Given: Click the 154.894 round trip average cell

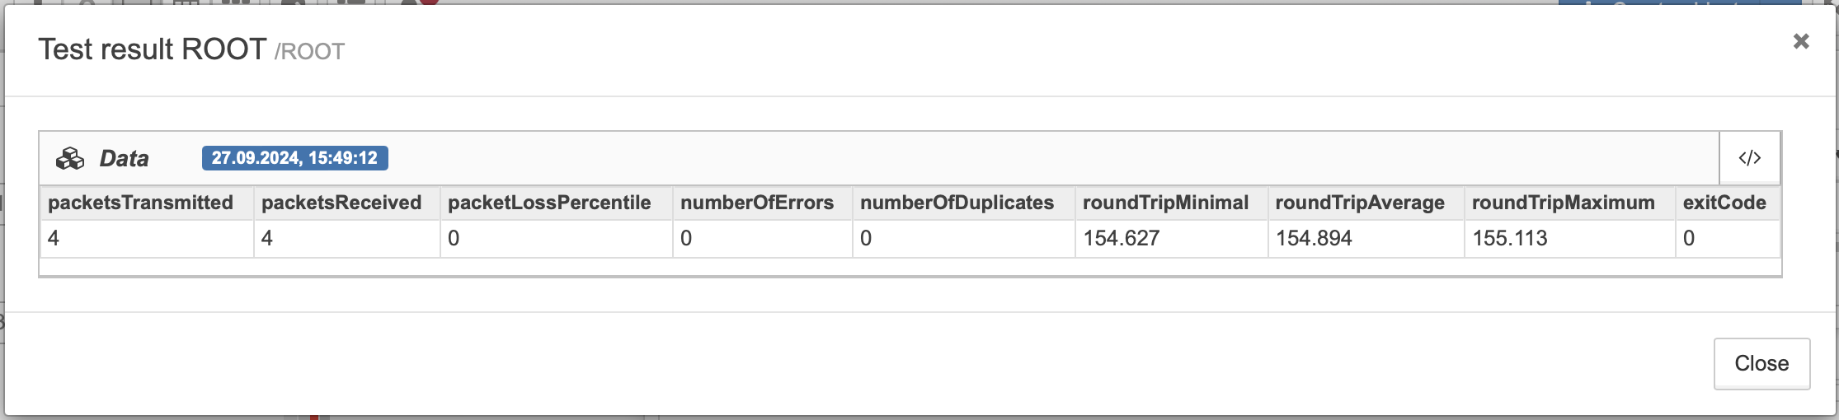Looking at the screenshot, I should 1366,239.
